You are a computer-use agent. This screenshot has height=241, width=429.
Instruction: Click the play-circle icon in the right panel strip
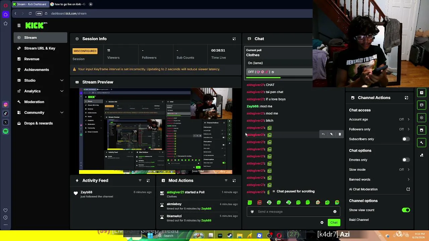click(422, 117)
